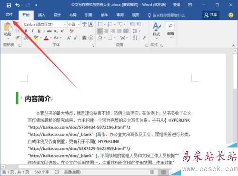Open the customize quick access toolbar dropdown
Screen dimensions: 238x176
[36, 5]
